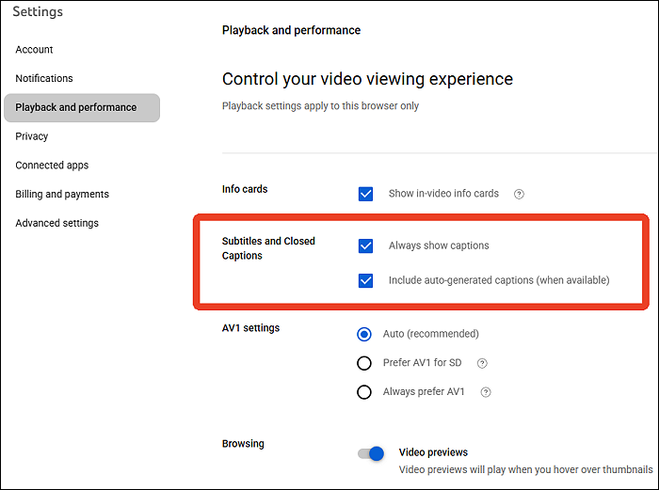Uncheck the Show in-video info cards checkbox
This screenshot has width=659, height=490.
click(x=365, y=194)
